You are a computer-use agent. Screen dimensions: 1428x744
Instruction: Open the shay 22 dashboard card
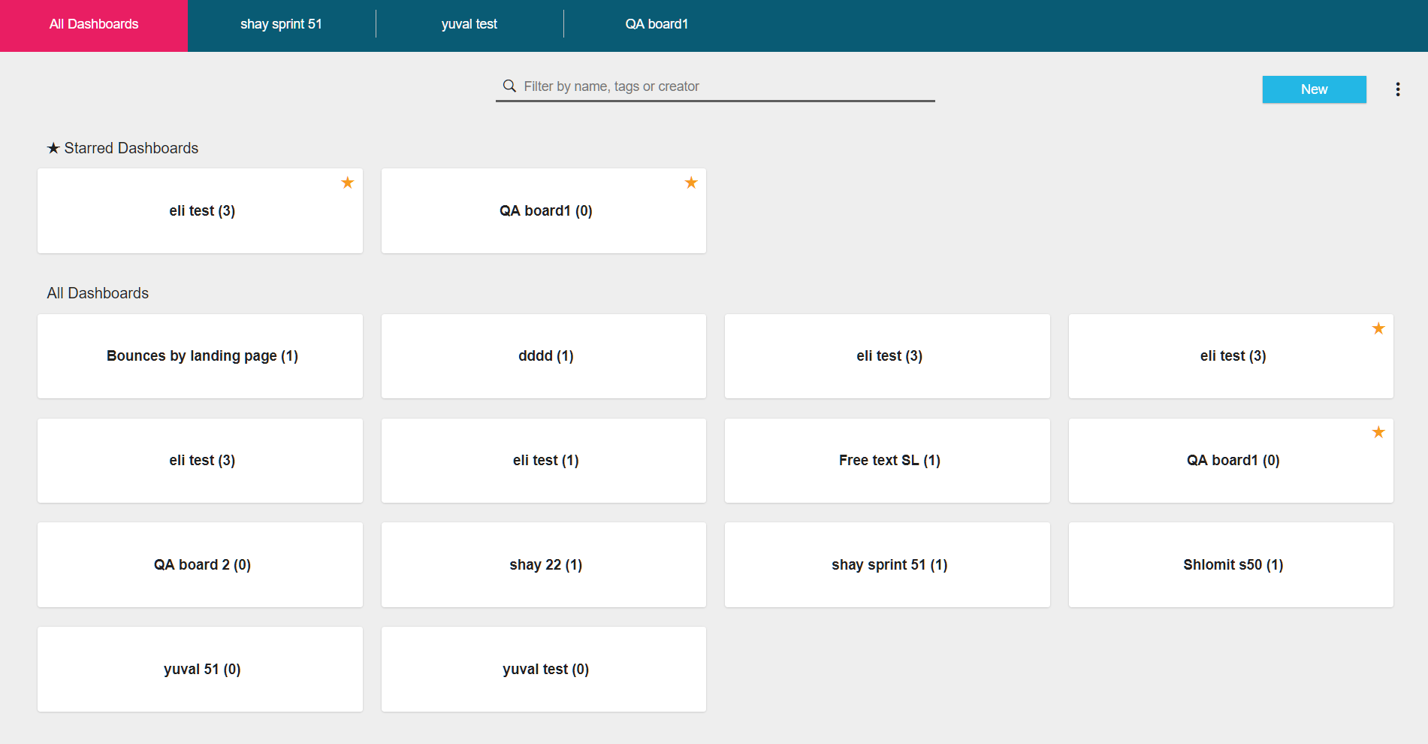click(544, 564)
